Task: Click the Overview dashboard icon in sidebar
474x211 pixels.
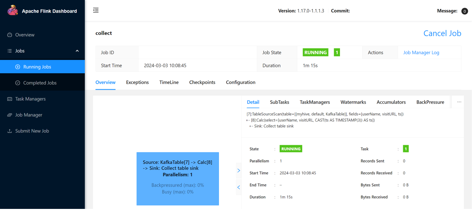Action: (10, 35)
